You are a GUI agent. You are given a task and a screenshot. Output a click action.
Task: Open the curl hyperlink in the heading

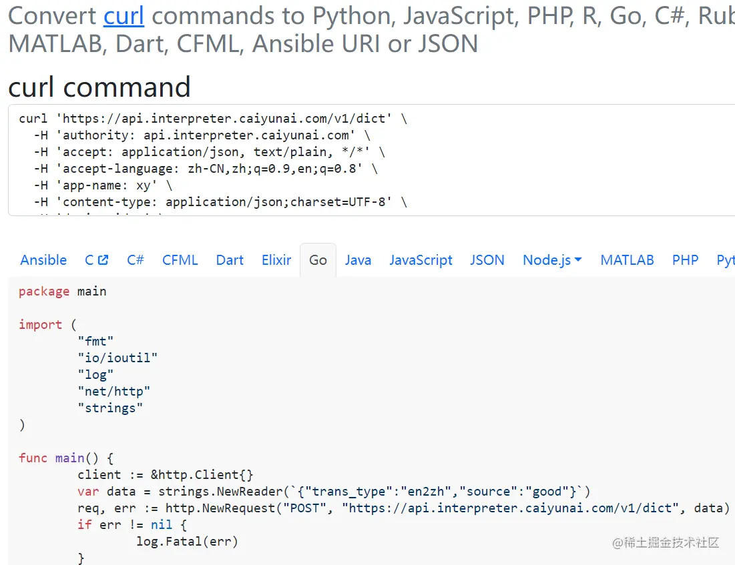point(124,15)
